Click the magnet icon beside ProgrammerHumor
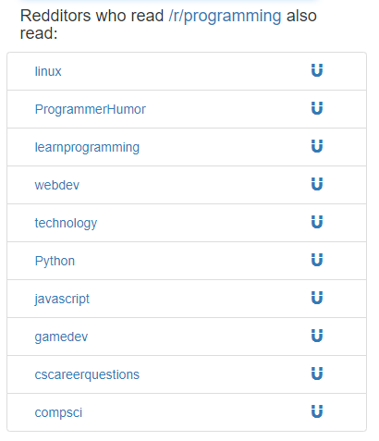 click(317, 108)
